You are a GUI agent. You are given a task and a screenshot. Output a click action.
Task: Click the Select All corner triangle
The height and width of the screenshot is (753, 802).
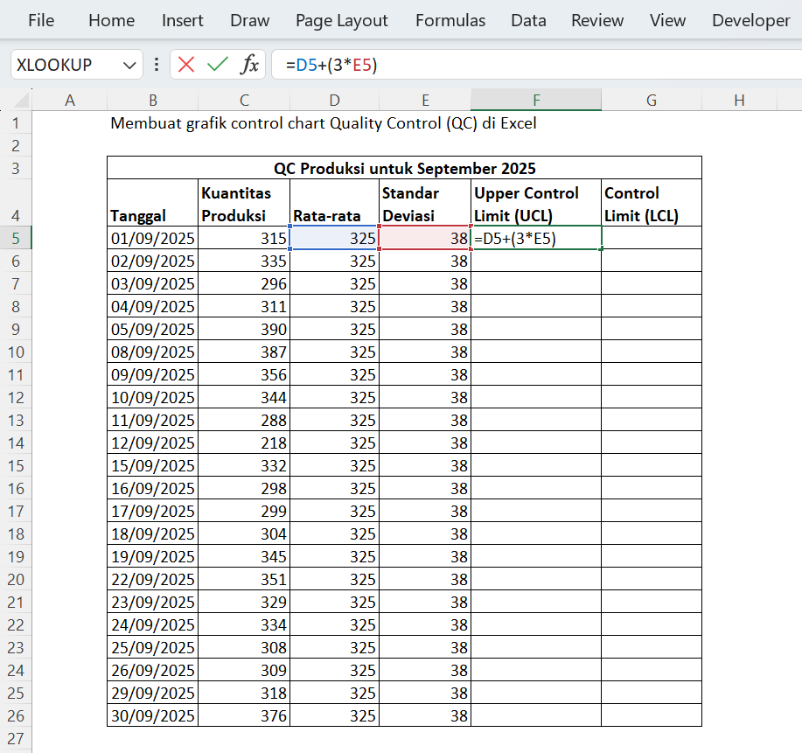pyautogui.click(x=22, y=101)
